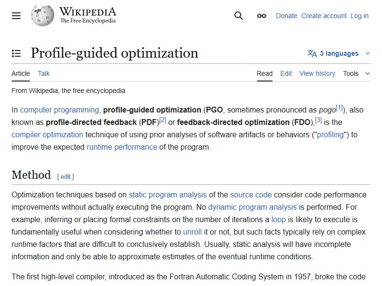382x286 pixels.
Task: Expand the Tools dropdown menu
Action: tap(356, 73)
